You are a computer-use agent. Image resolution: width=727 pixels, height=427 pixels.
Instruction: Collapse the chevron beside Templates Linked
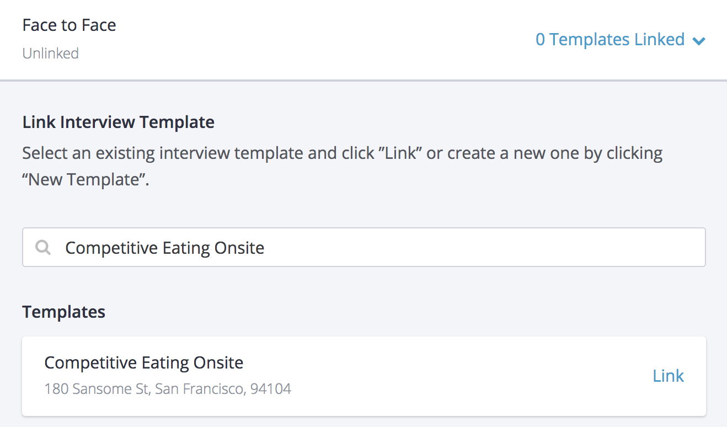699,40
